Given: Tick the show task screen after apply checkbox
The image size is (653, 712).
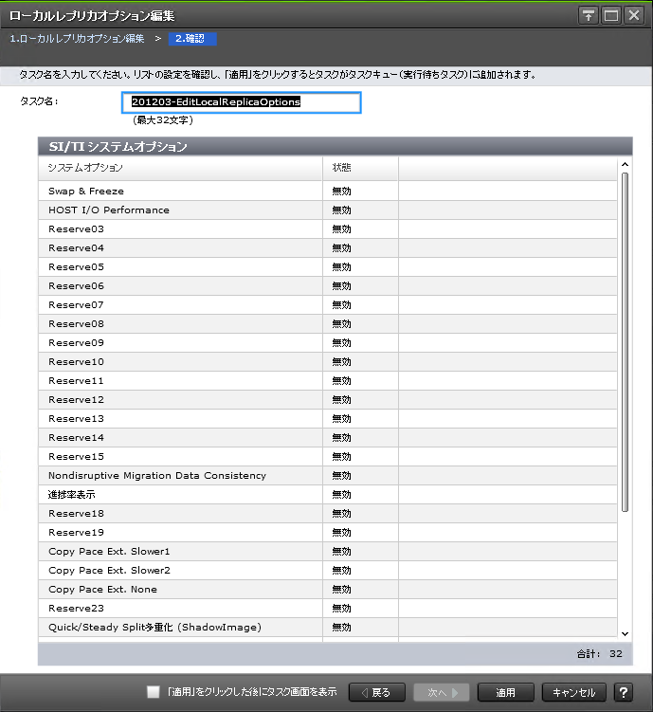Looking at the screenshot, I should click(154, 692).
